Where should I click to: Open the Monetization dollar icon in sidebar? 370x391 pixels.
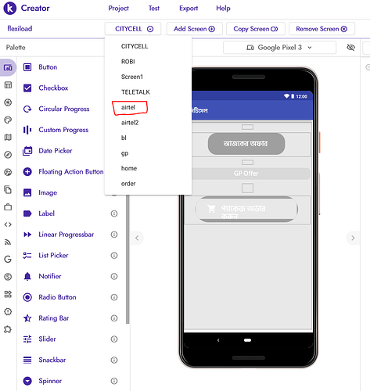click(8, 277)
